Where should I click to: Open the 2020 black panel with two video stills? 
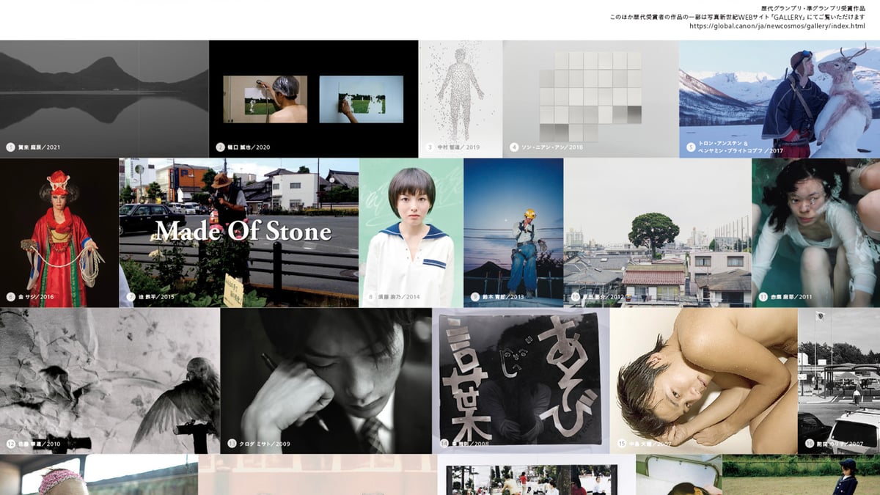click(x=314, y=99)
